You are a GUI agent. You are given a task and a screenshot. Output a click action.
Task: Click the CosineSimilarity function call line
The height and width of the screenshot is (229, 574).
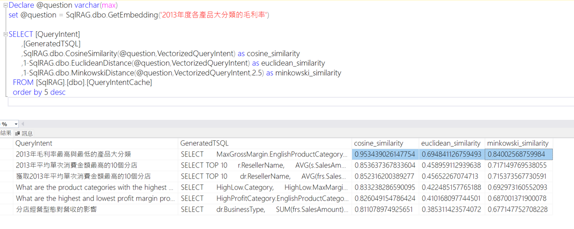[161, 54]
